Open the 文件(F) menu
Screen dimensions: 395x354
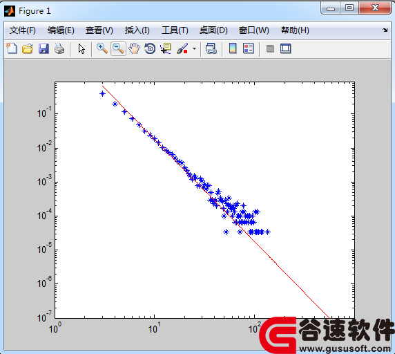22,30
